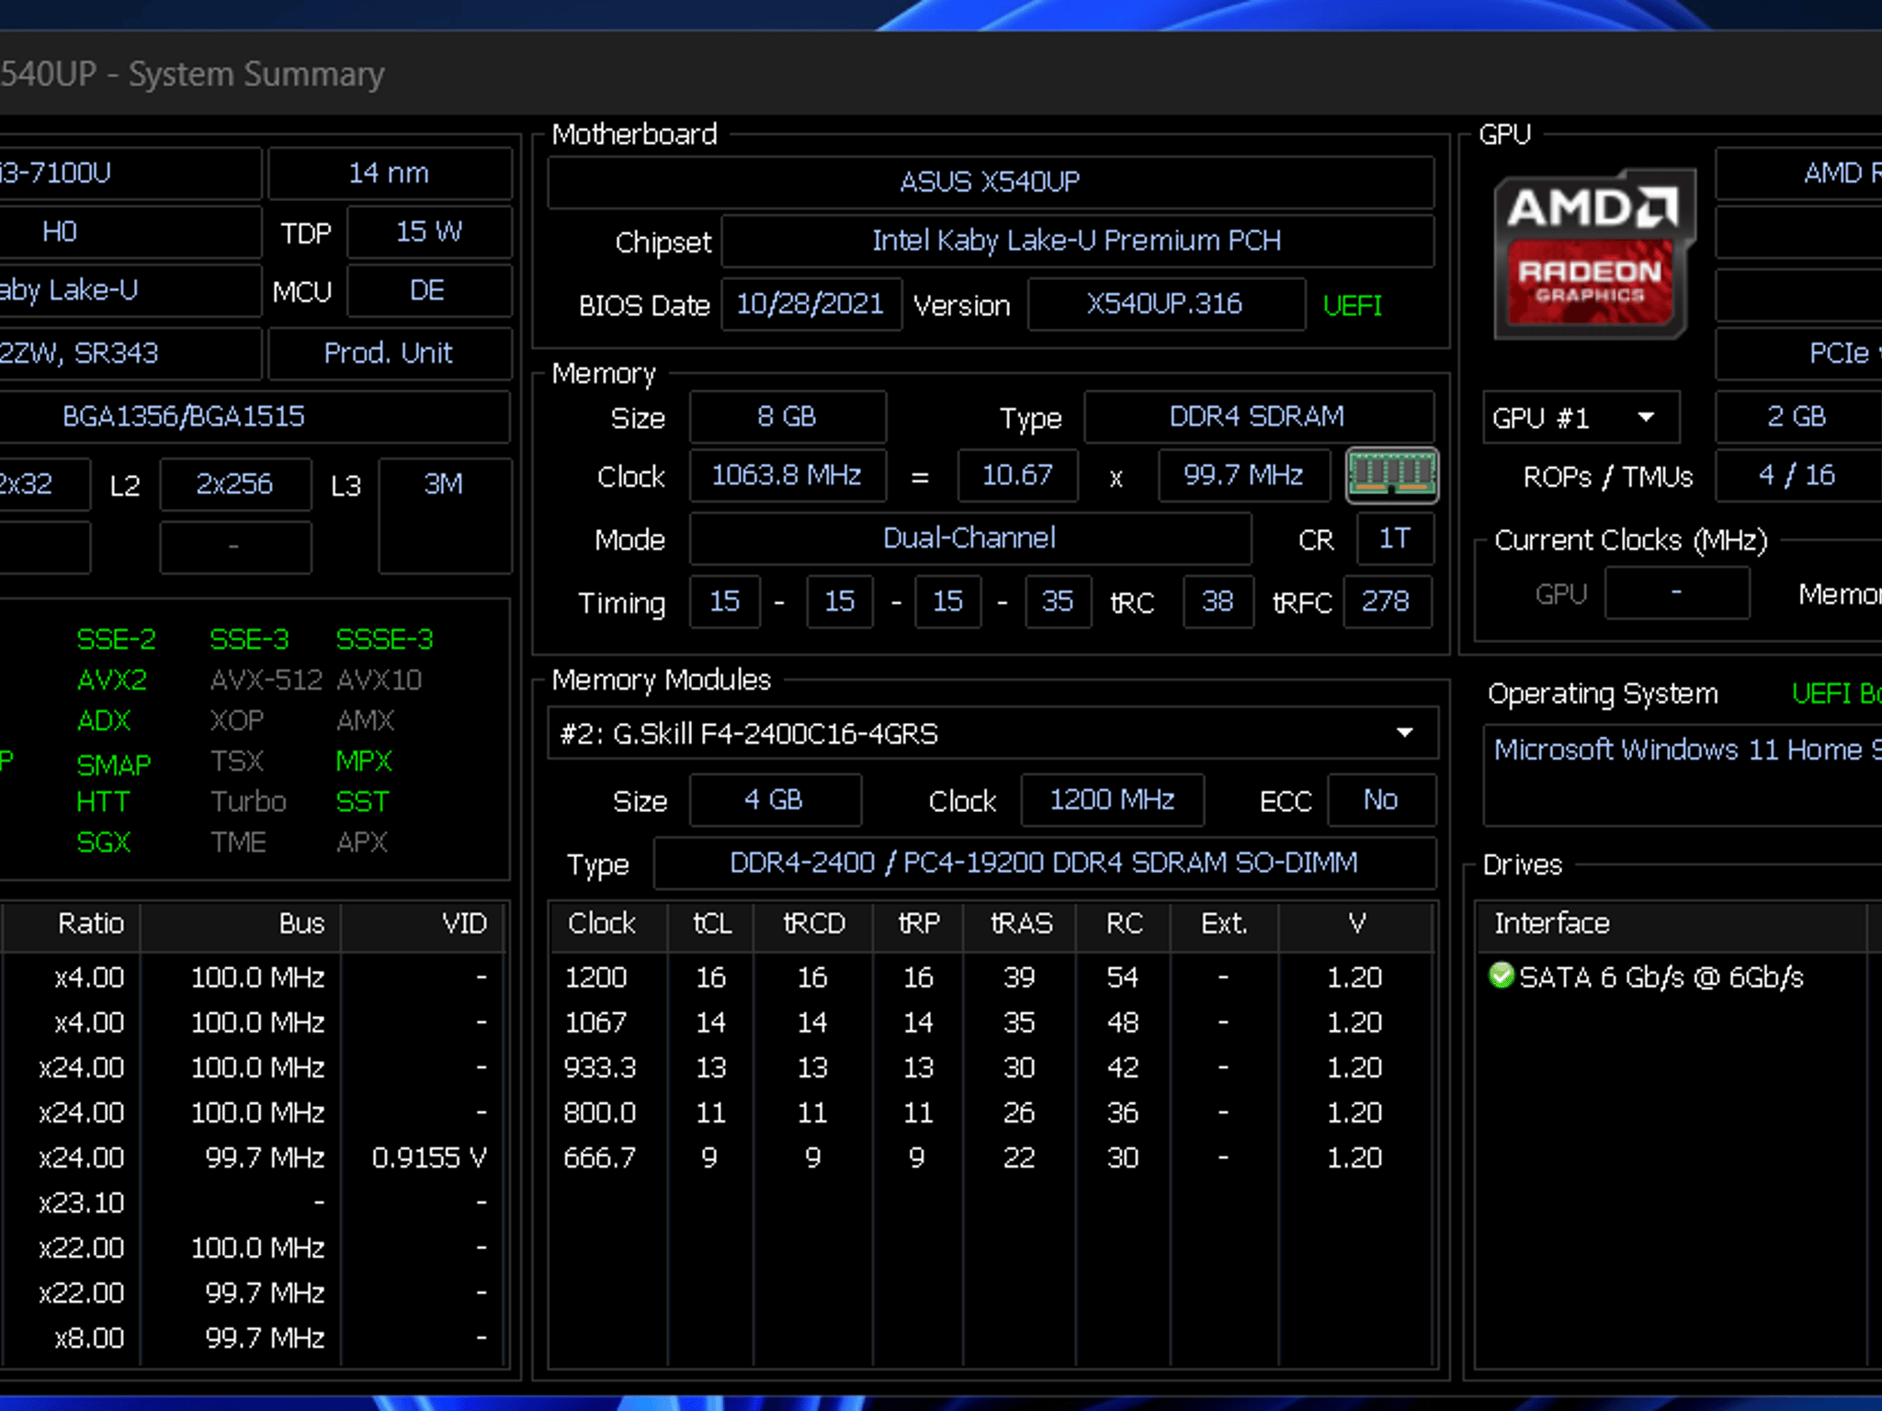Click the Interface column header under Drives
1882x1411 pixels.
(1671, 923)
